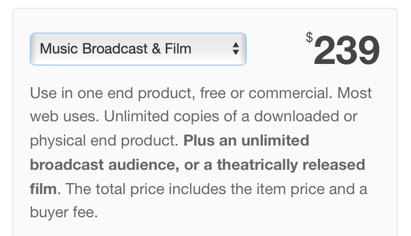
Task: Click the "Unlimited copies" phrase
Action: pos(159,117)
